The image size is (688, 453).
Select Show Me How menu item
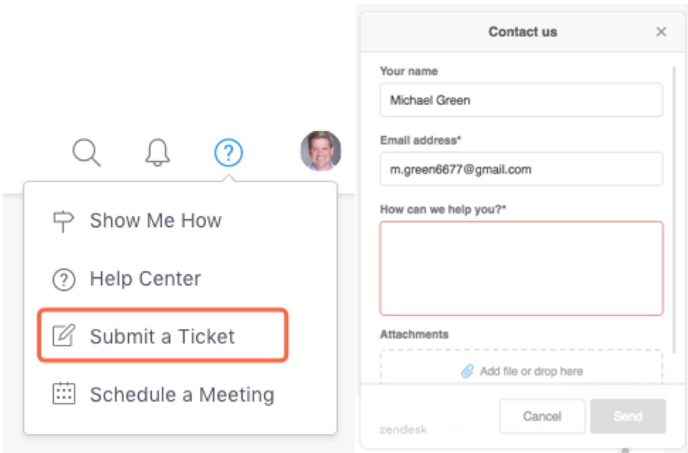(156, 221)
